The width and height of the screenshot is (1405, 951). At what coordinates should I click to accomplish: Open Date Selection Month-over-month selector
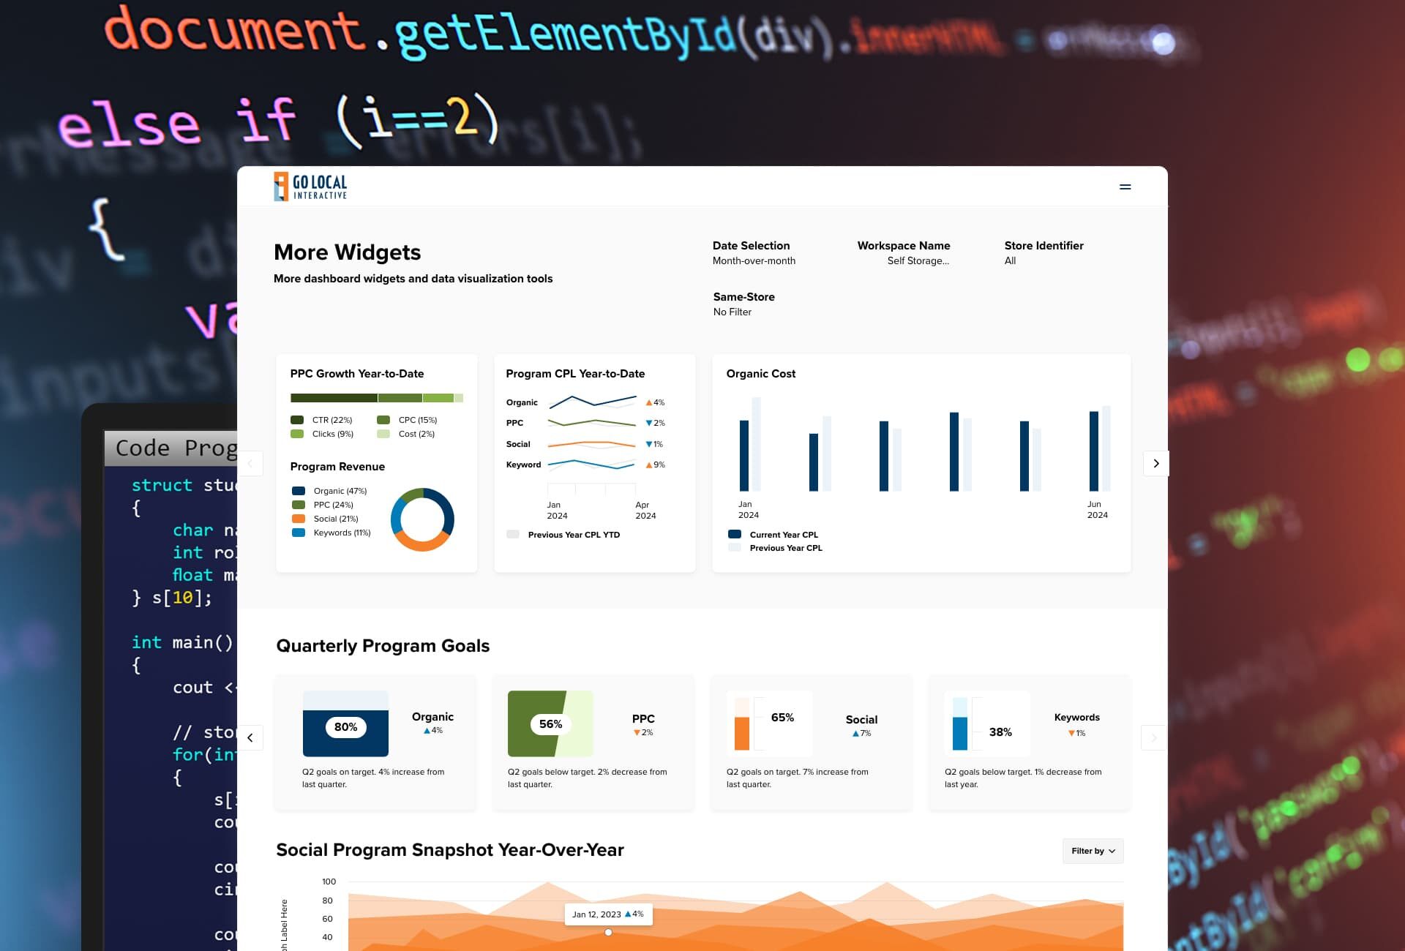click(754, 261)
